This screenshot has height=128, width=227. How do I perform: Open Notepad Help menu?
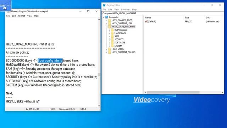(x=36, y=16)
